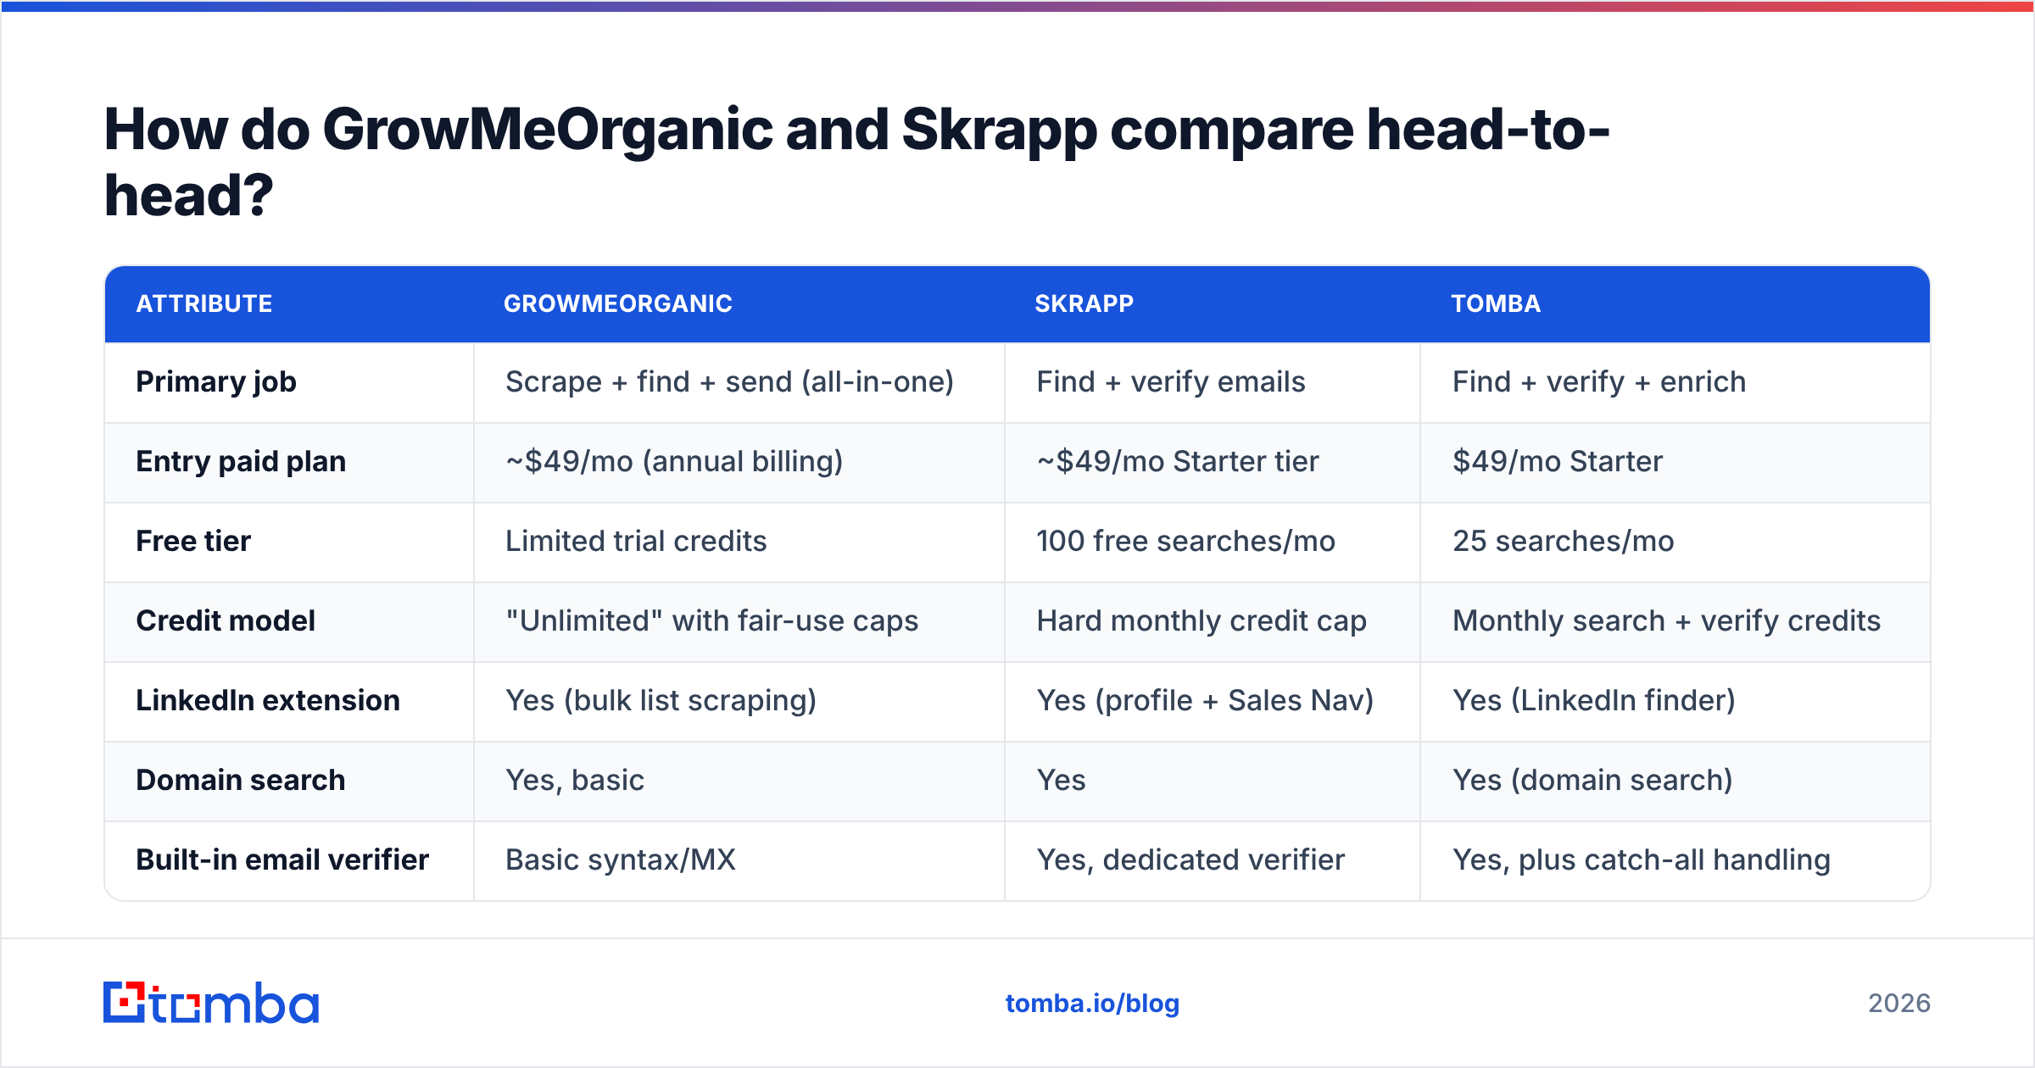The width and height of the screenshot is (2035, 1068).
Task: Click the 'Built-in email verifier' row label
Action: pyautogui.click(x=282, y=859)
